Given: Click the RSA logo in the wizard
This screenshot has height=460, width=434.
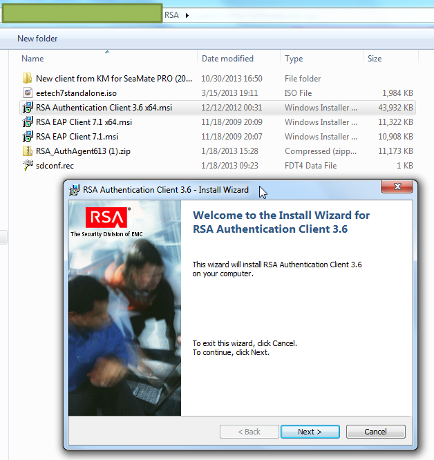Looking at the screenshot, I should coord(107,218).
